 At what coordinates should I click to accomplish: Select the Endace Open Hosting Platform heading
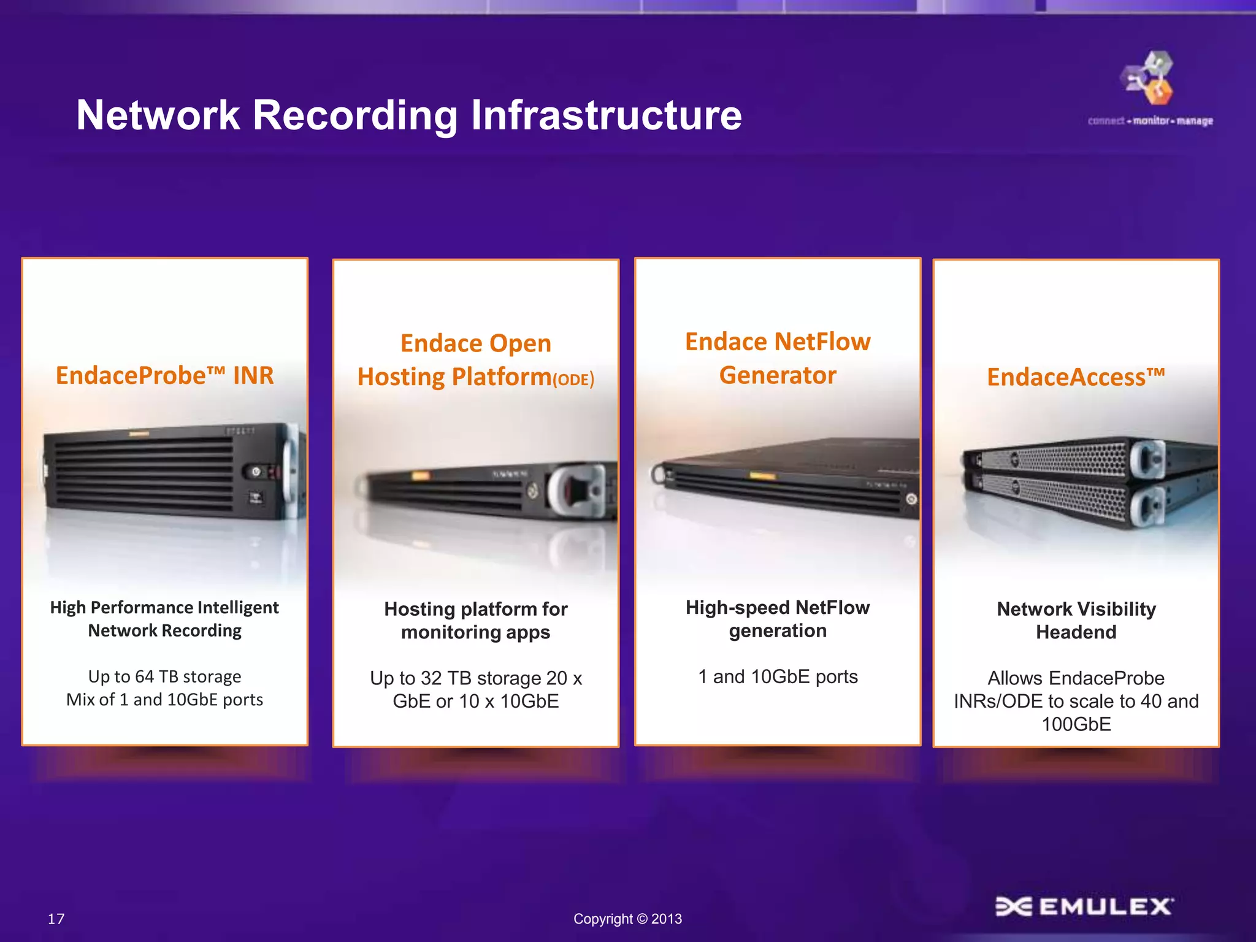476,360
